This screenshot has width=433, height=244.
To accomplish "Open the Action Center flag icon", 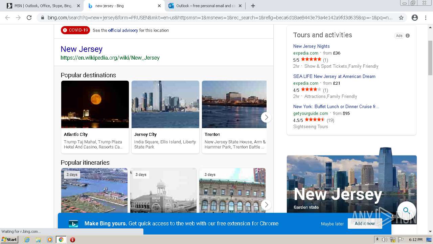I will (x=401, y=240).
